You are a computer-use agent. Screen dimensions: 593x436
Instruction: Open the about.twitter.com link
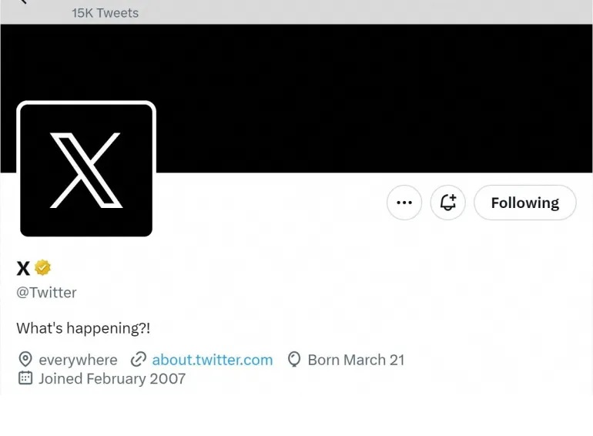(213, 360)
